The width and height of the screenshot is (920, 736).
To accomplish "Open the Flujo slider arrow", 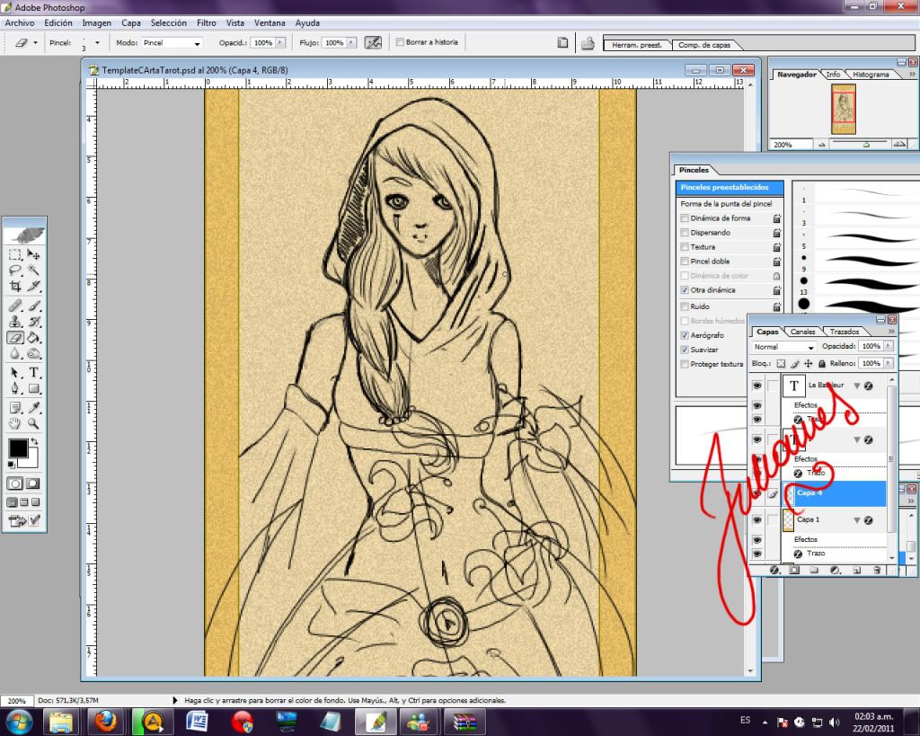I will 351,43.
